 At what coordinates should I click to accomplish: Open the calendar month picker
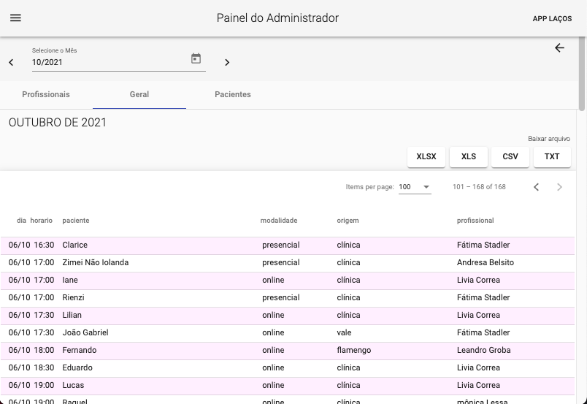pos(196,58)
